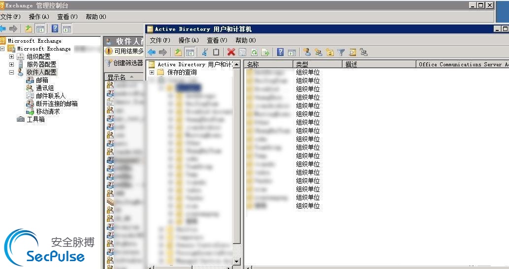Sort by 显示名 column header

coord(124,77)
